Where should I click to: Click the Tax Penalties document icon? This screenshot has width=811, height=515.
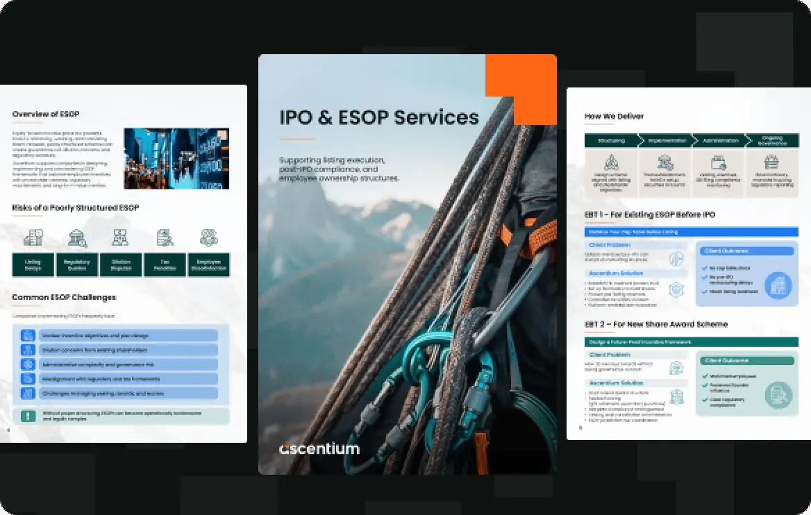(165, 238)
